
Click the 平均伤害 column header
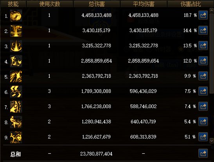[144, 4]
